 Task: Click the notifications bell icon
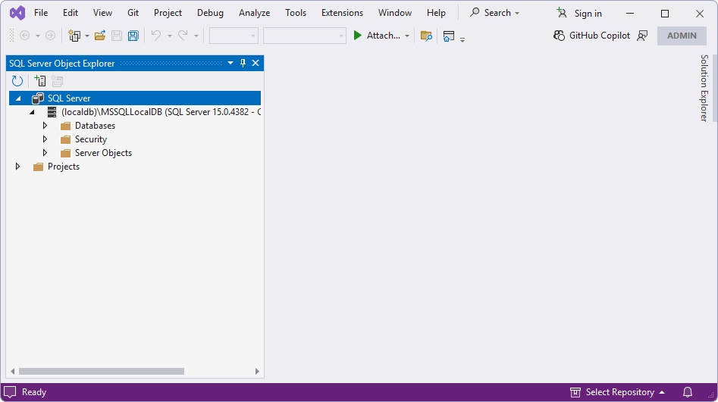point(688,392)
